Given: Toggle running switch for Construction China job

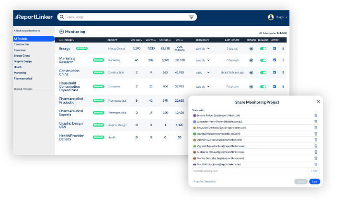Looking at the screenshot, I should [263, 73].
